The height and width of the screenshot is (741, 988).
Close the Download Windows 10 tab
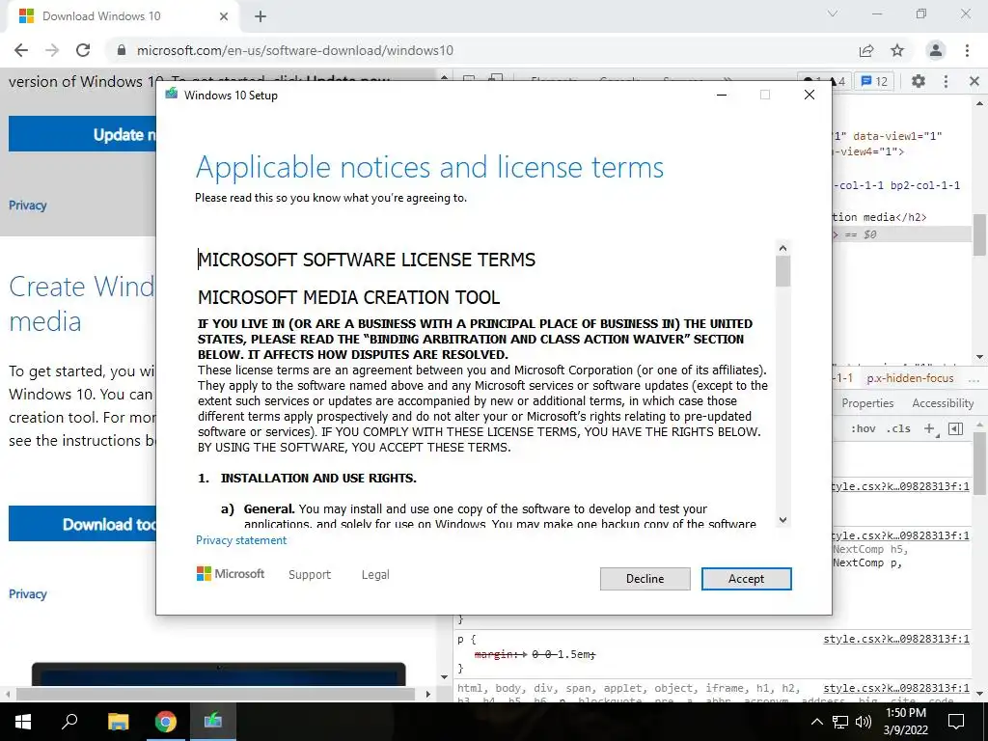tap(224, 16)
